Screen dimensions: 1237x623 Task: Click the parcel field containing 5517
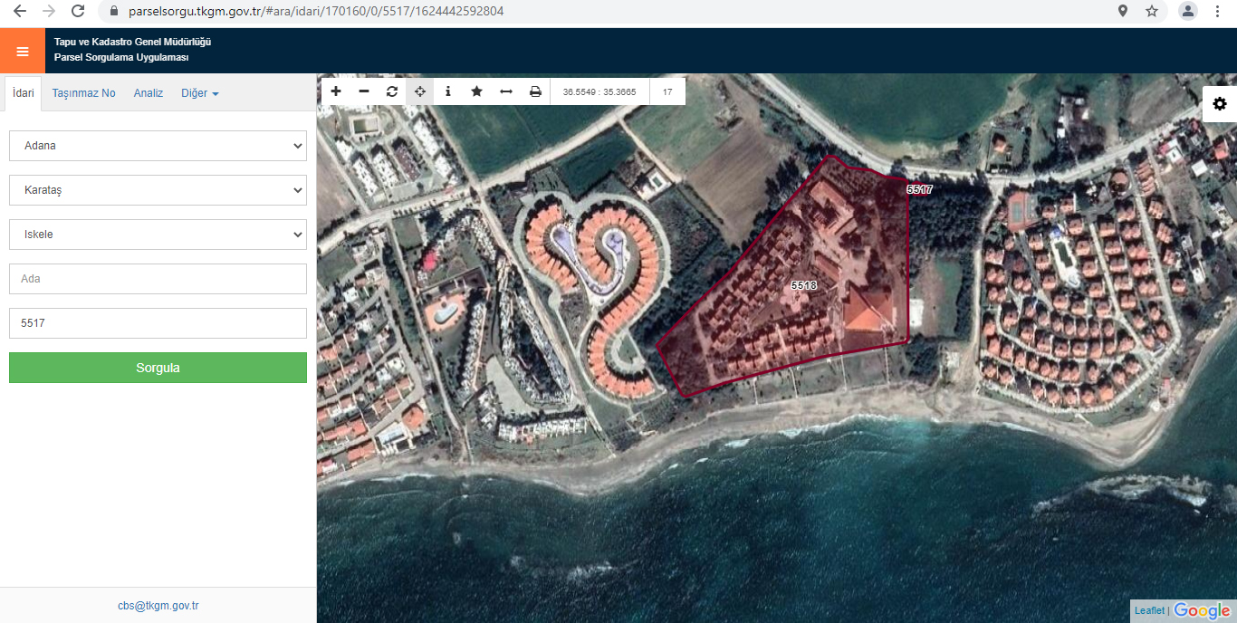pyautogui.click(x=158, y=323)
